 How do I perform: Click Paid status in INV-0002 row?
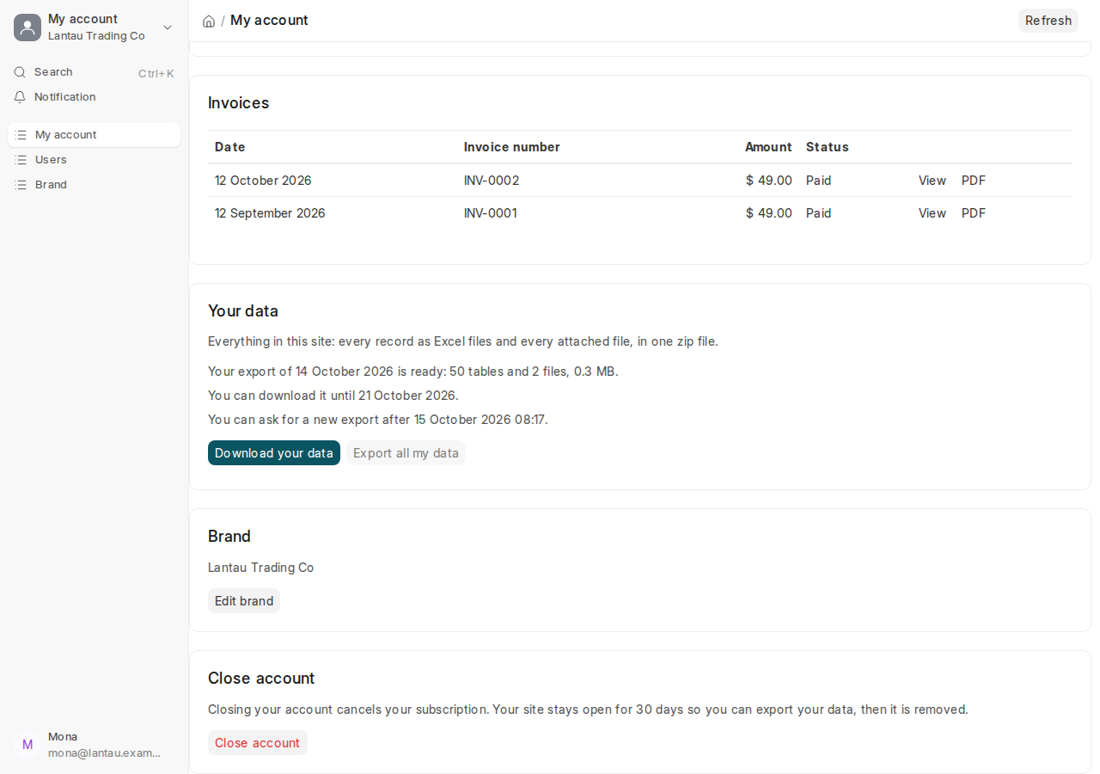tap(819, 181)
